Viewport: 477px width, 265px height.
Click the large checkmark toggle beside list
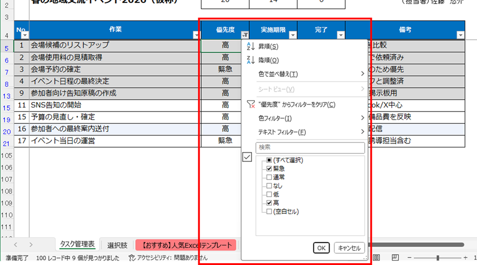tap(247, 157)
